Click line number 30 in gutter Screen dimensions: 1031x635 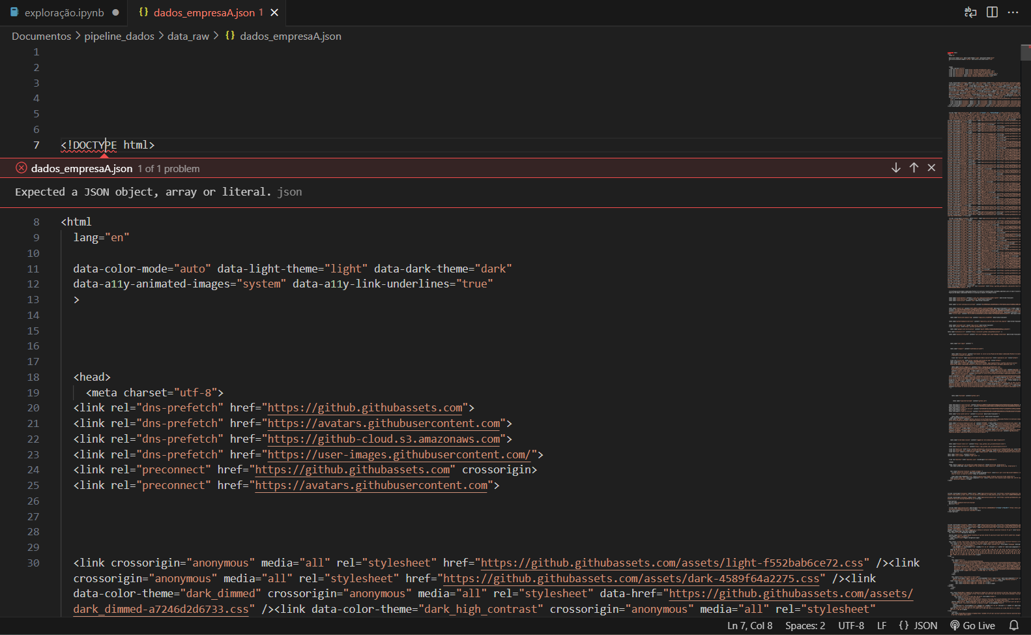(x=33, y=563)
